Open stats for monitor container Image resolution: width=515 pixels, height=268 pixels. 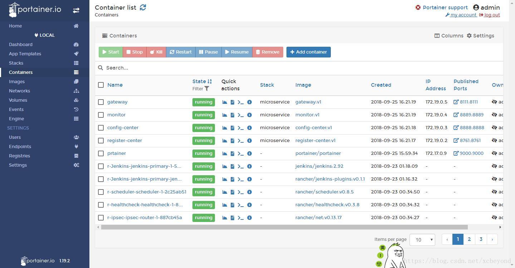(x=225, y=115)
